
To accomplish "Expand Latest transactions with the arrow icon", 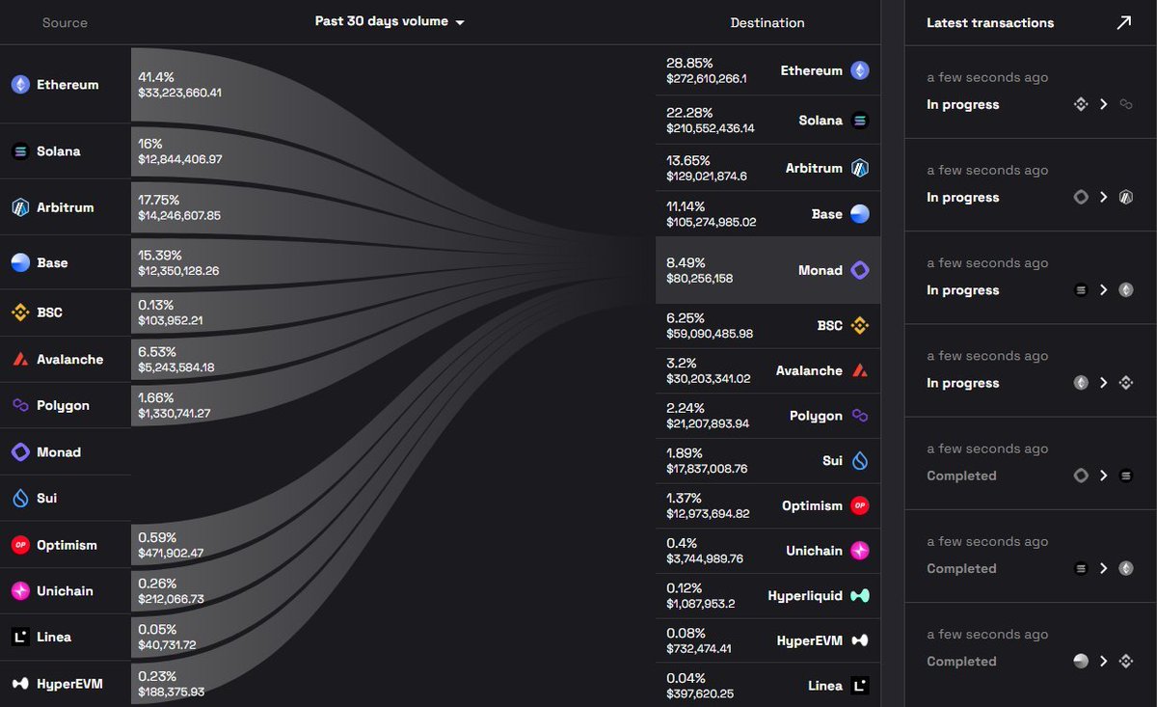I will tap(1123, 23).
